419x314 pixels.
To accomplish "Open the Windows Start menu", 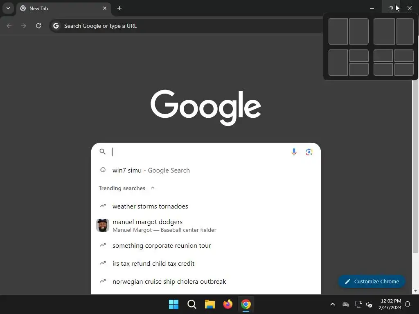I will [173, 304].
